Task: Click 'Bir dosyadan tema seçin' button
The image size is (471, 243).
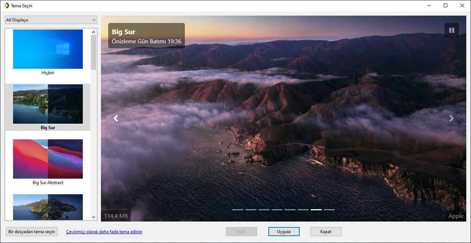Action: pyautogui.click(x=32, y=232)
